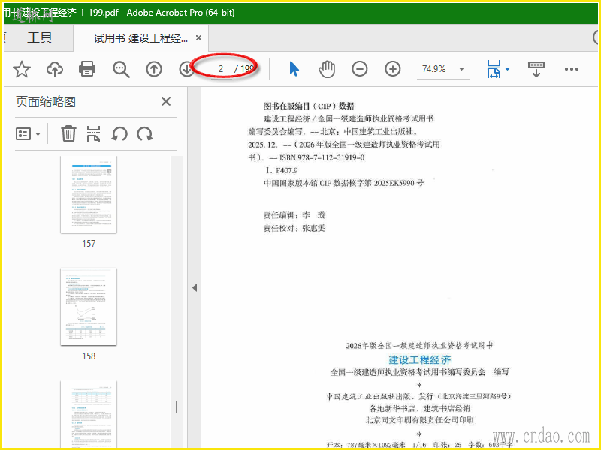This screenshot has height=450, width=601.
Task: Click the ISBN 978-7-112-31919-0 text
Action: tap(322, 157)
